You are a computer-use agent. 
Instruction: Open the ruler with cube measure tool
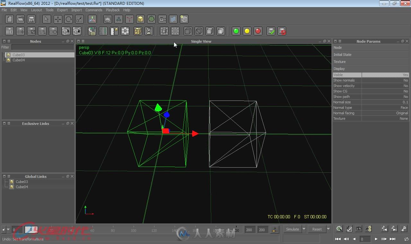(114, 31)
